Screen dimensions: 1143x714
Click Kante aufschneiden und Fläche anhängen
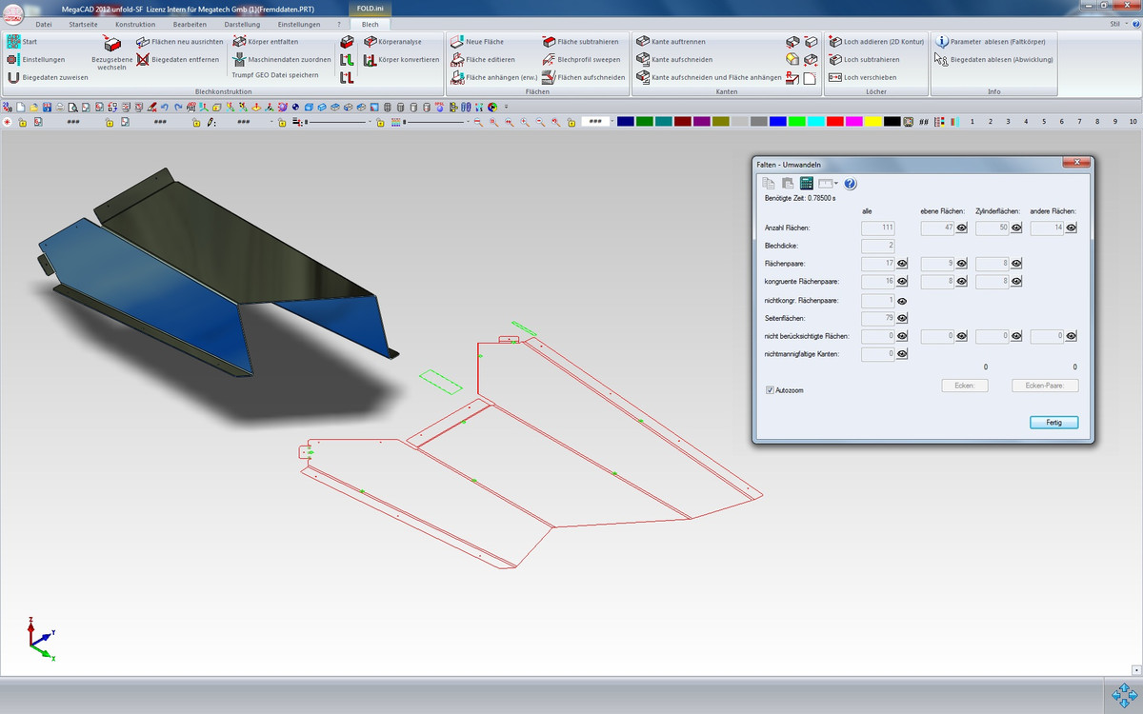pos(710,77)
